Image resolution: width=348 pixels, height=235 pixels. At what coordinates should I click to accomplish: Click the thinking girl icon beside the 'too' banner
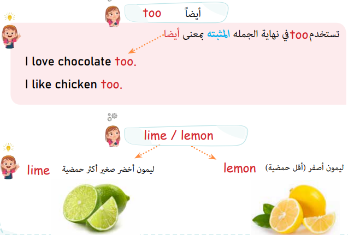pos(113,16)
